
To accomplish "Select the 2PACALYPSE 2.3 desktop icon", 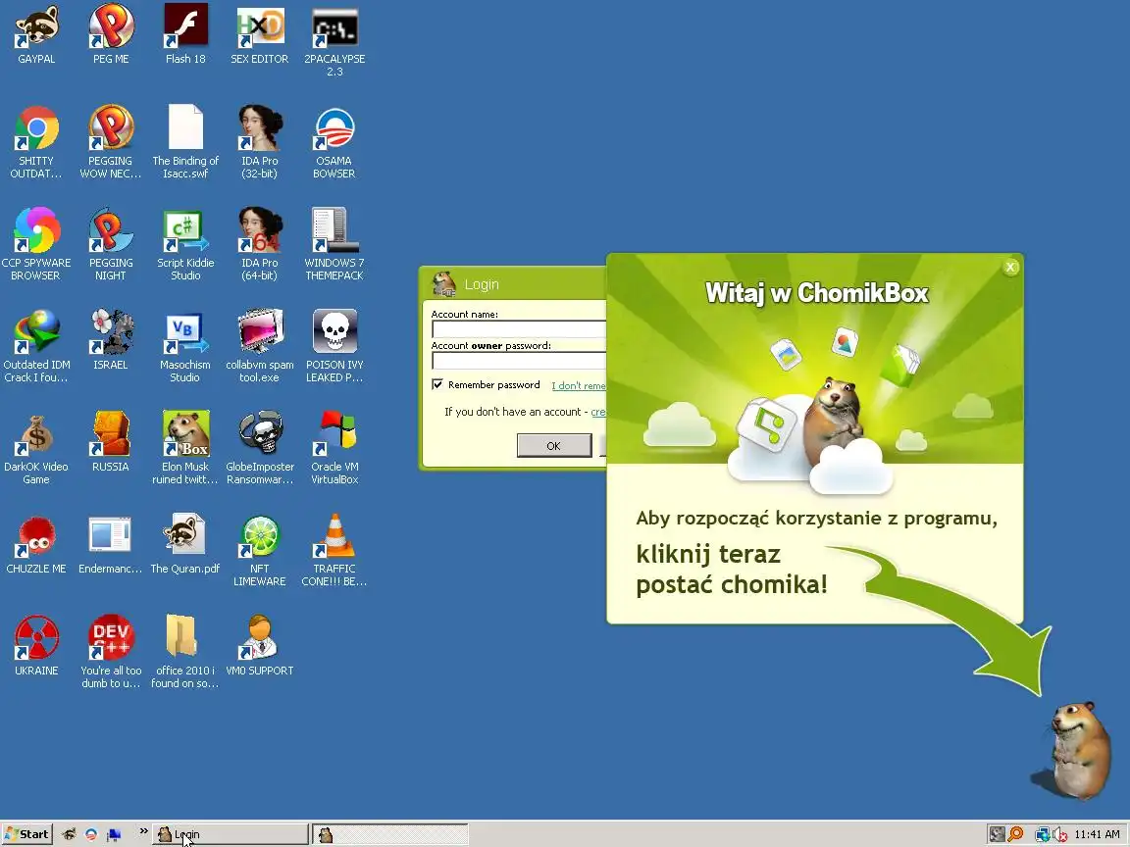I will [334, 40].
